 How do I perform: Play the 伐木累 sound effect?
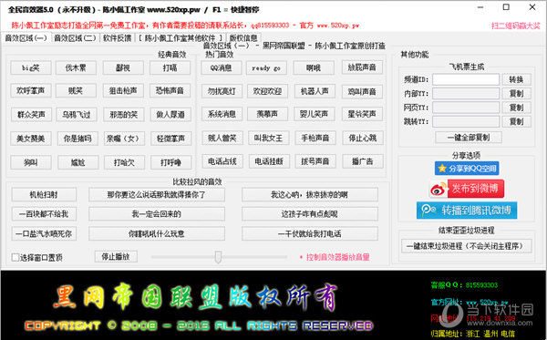[76, 67]
